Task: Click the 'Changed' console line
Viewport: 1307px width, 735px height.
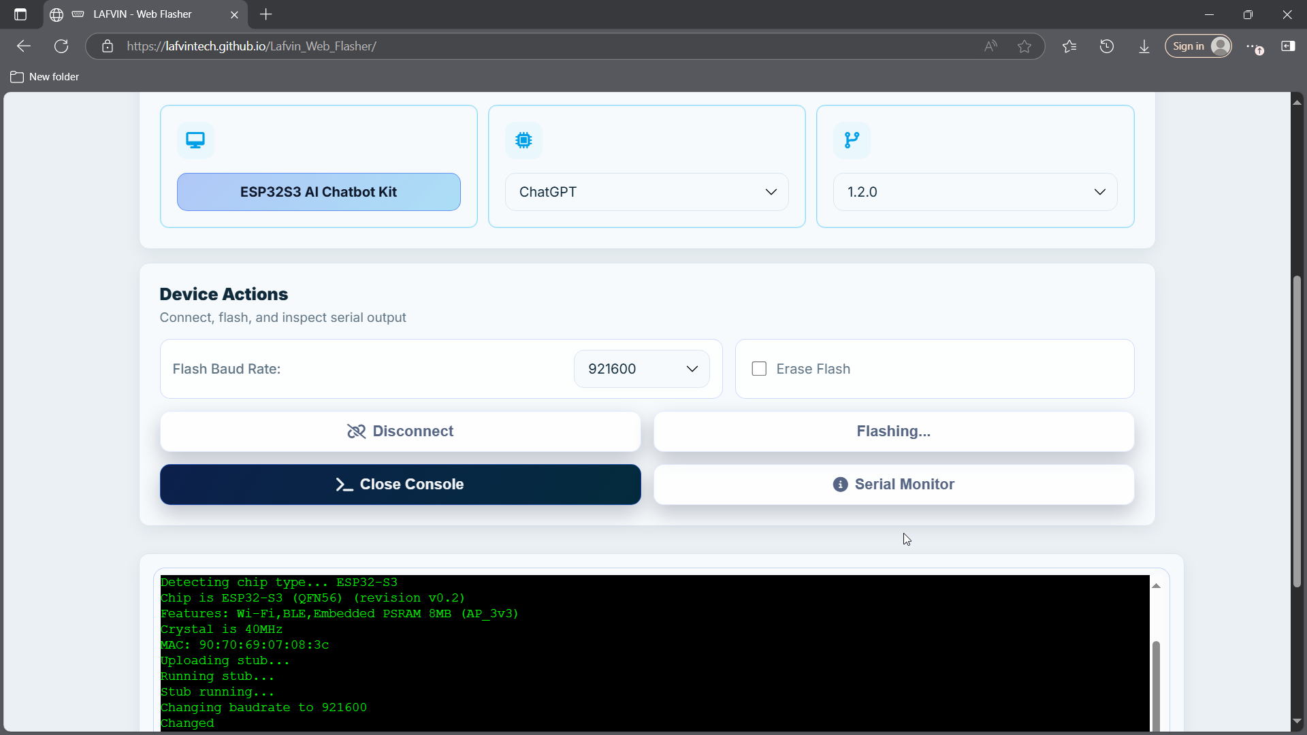Action: coord(187,723)
